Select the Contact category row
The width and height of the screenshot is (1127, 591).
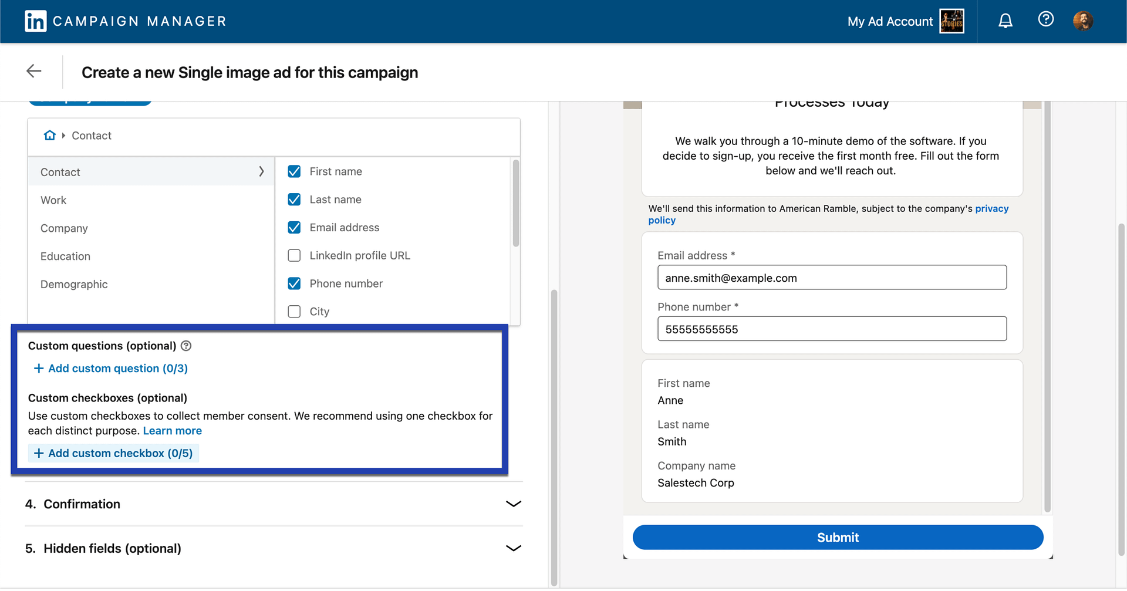(151, 172)
